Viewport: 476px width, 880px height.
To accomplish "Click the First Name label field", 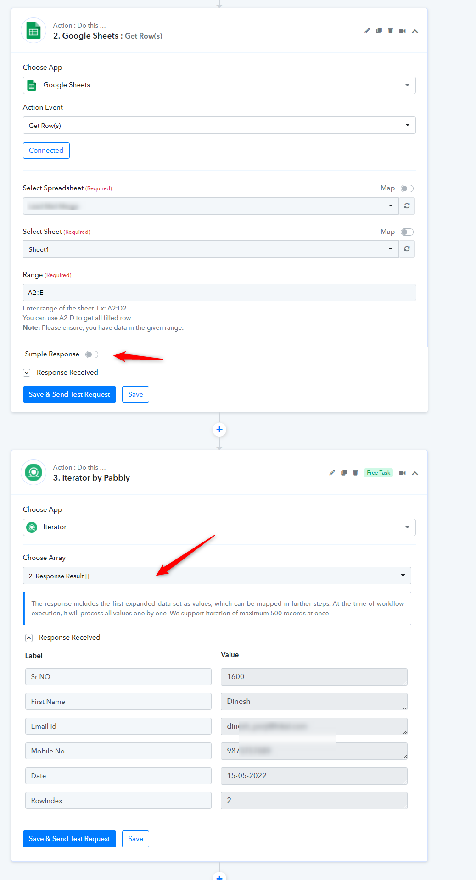I will click(x=118, y=702).
